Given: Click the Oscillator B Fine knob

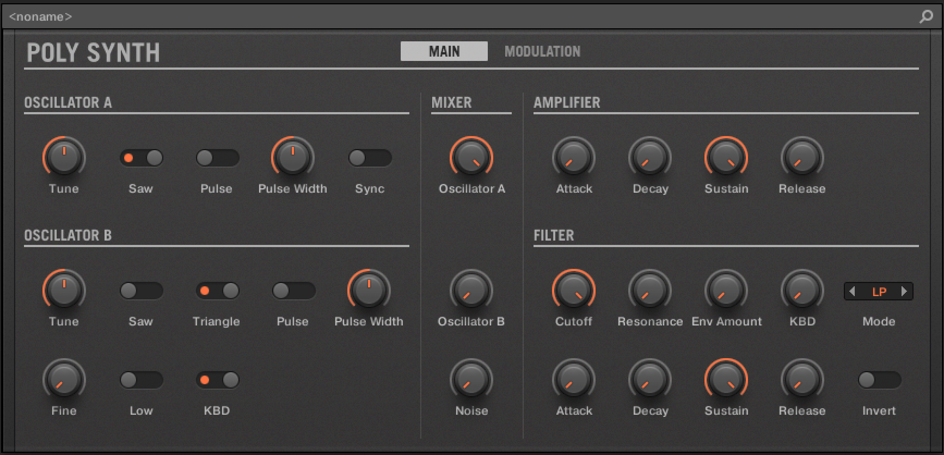Looking at the screenshot, I should pyautogui.click(x=64, y=380).
